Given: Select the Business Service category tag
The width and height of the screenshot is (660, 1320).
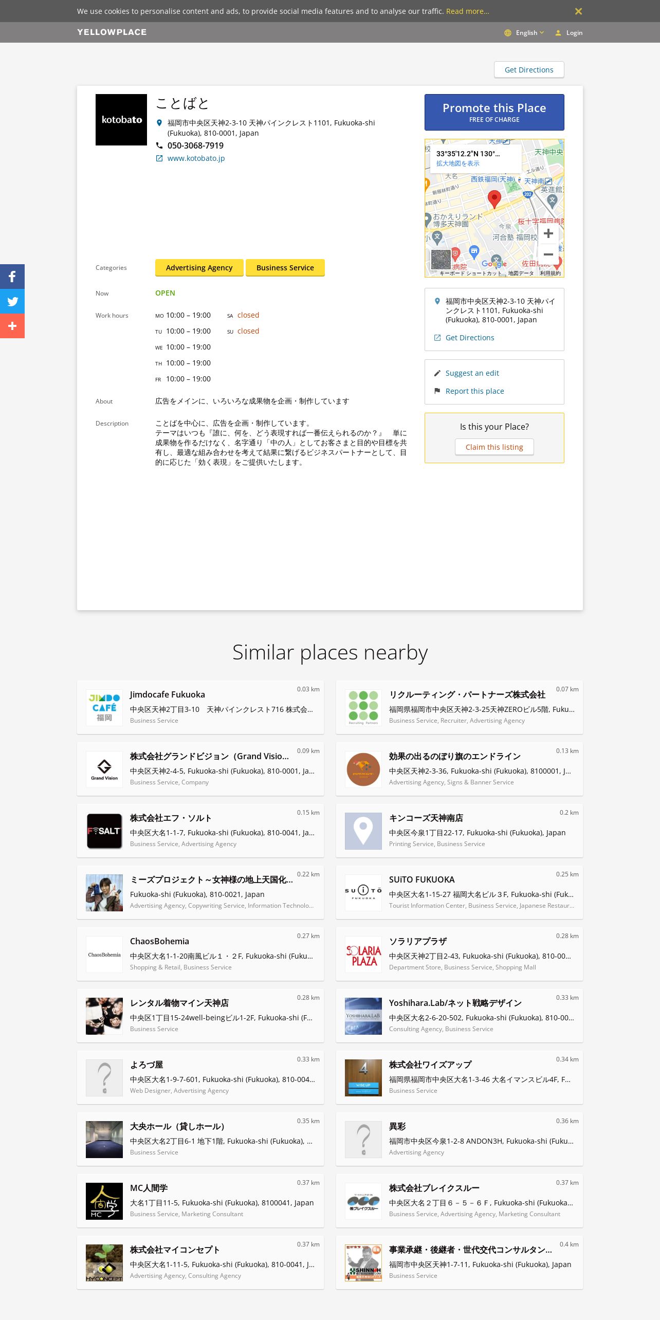Looking at the screenshot, I should [285, 268].
